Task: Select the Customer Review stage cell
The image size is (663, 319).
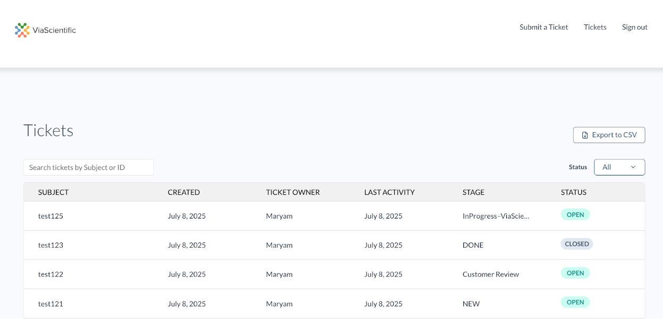Action: pyautogui.click(x=491, y=274)
